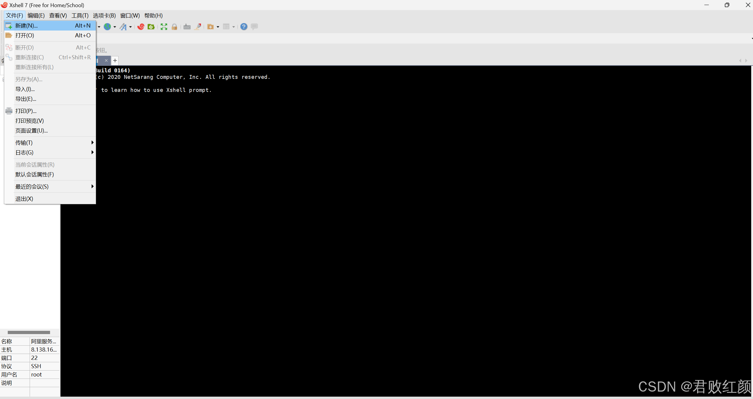Open the 查看(V) menu
The image size is (753, 399).
58,15
